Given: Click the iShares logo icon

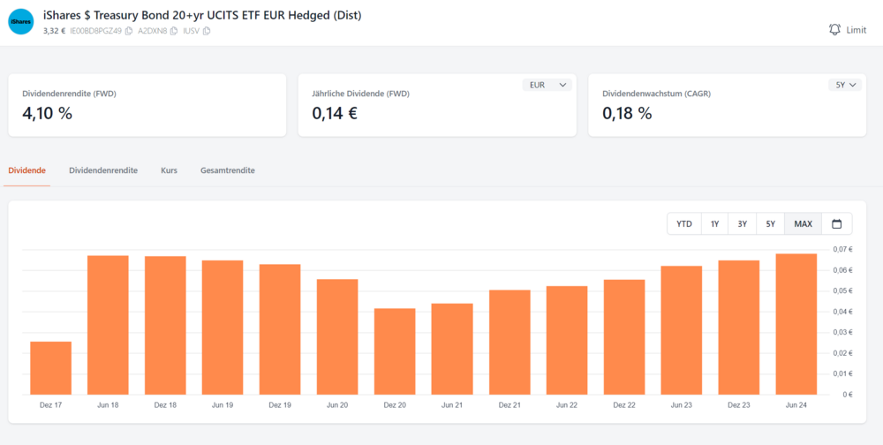Looking at the screenshot, I should click(x=20, y=22).
